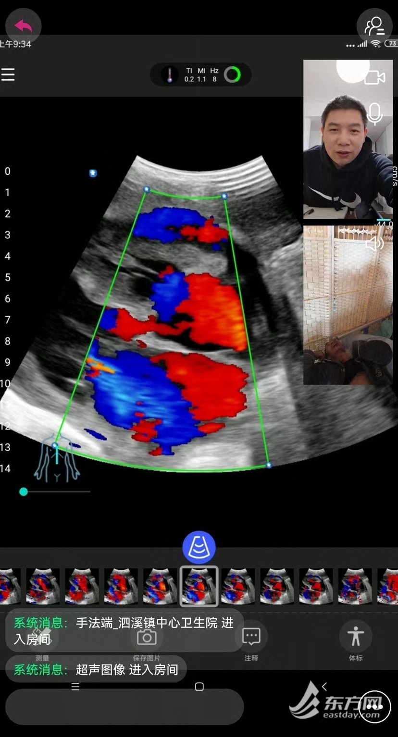Tap the message input bar
This screenshot has height=737, width=398.
124,707
